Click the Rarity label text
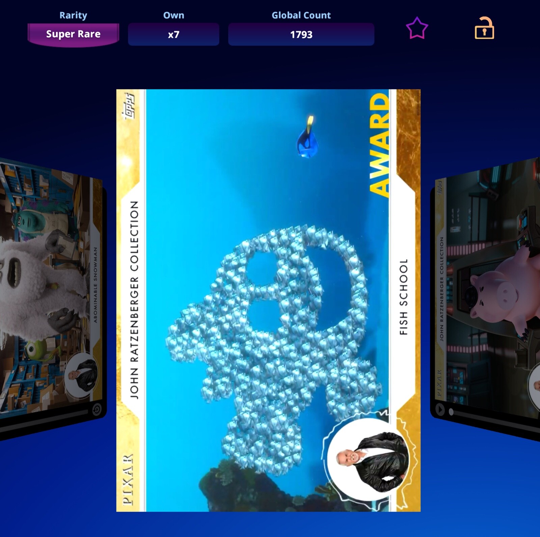The width and height of the screenshot is (540, 537). click(x=73, y=15)
